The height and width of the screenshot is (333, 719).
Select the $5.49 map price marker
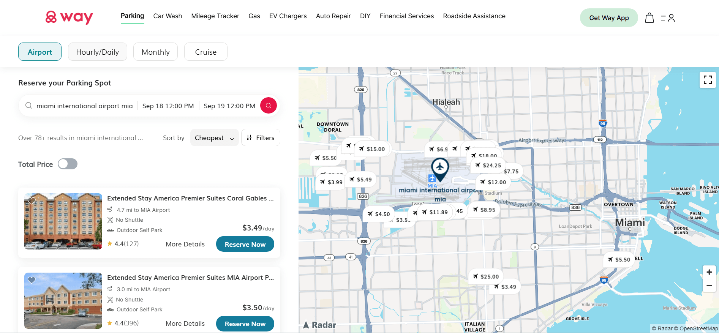[x=360, y=180]
